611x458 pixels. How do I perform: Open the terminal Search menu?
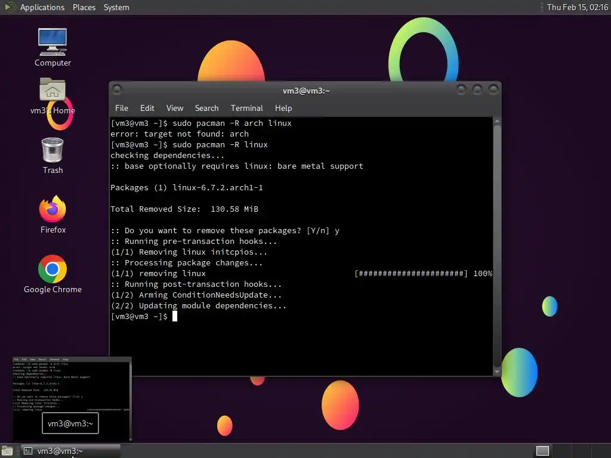pyautogui.click(x=206, y=109)
